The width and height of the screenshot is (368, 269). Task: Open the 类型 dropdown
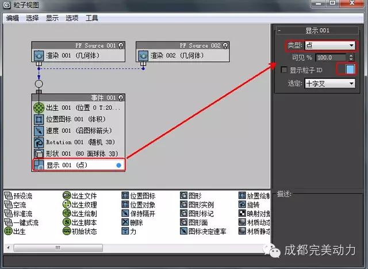click(x=330, y=45)
